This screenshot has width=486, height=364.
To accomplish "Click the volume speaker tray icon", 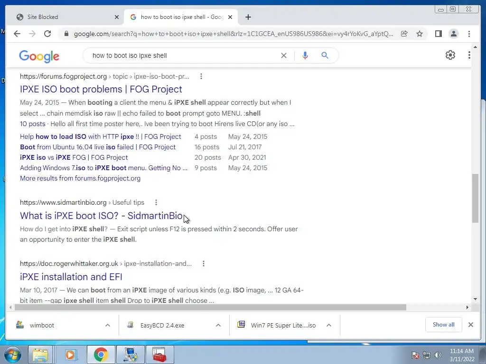I will [438, 355].
